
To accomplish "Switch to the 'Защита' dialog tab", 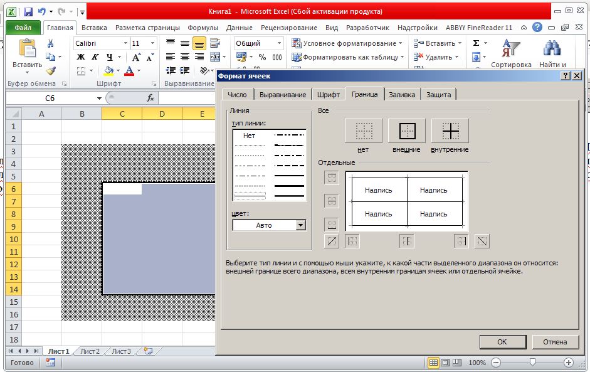I will (438, 95).
